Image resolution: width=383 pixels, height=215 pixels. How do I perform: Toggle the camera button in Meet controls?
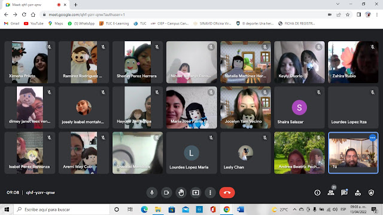[x=166, y=192]
